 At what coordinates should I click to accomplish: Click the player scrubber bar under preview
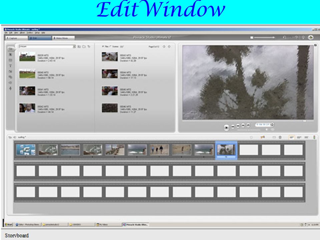[248, 121]
